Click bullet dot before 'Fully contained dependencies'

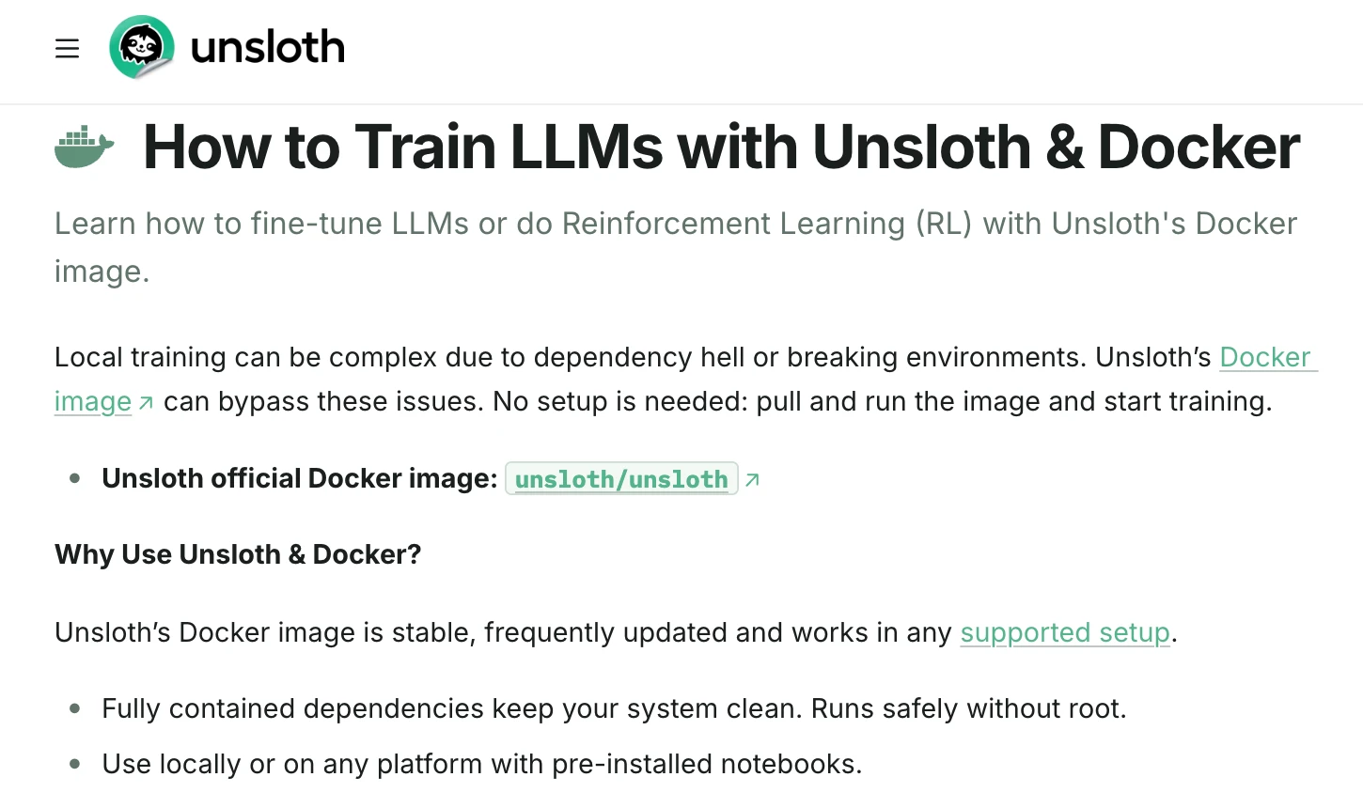pos(75,708)
